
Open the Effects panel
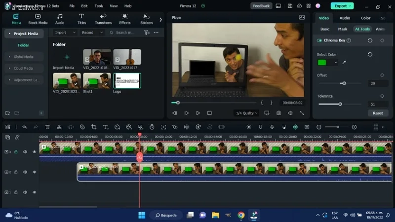coord(125,19)
